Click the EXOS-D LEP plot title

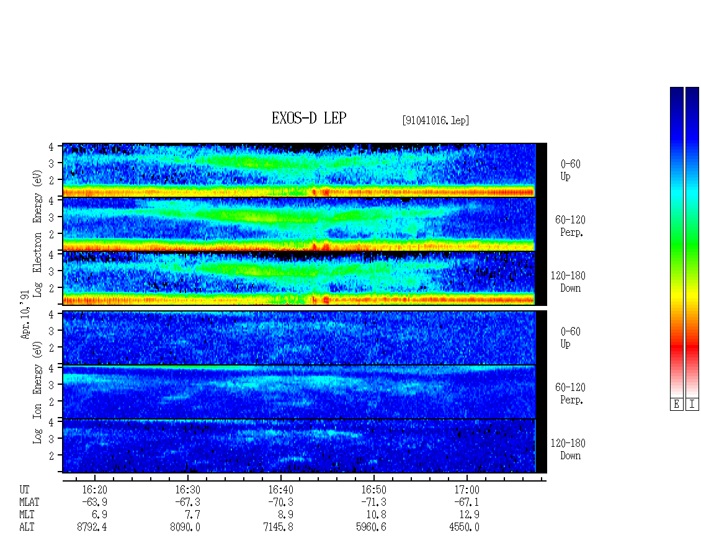point(309,119)
